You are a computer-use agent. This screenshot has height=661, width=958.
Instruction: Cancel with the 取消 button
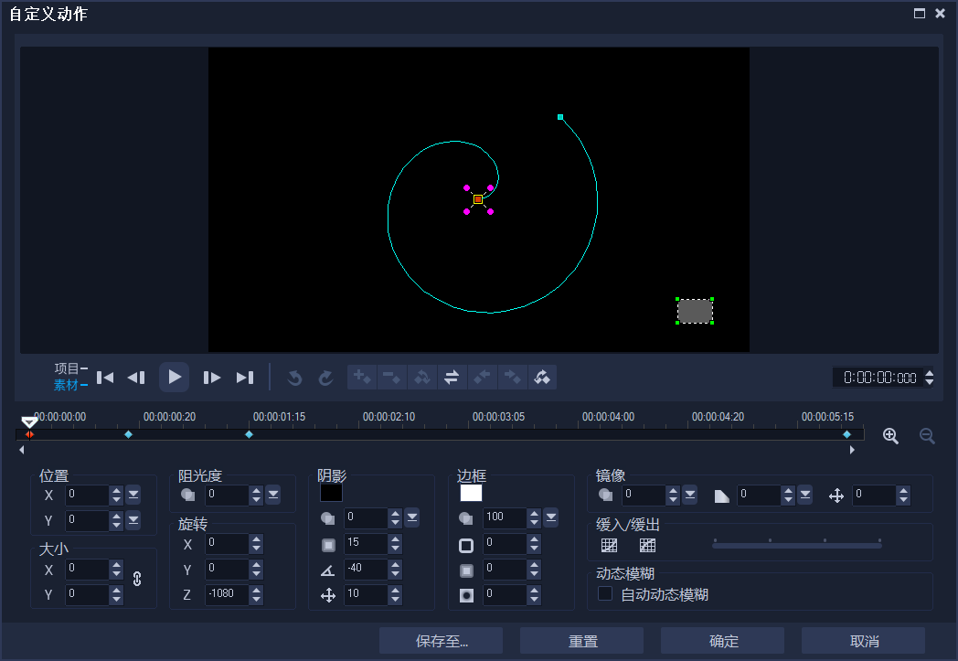click(x=863, y=641)
